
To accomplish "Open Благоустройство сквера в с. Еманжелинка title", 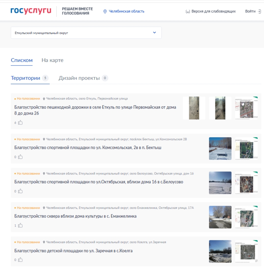I will click(75, 216).
